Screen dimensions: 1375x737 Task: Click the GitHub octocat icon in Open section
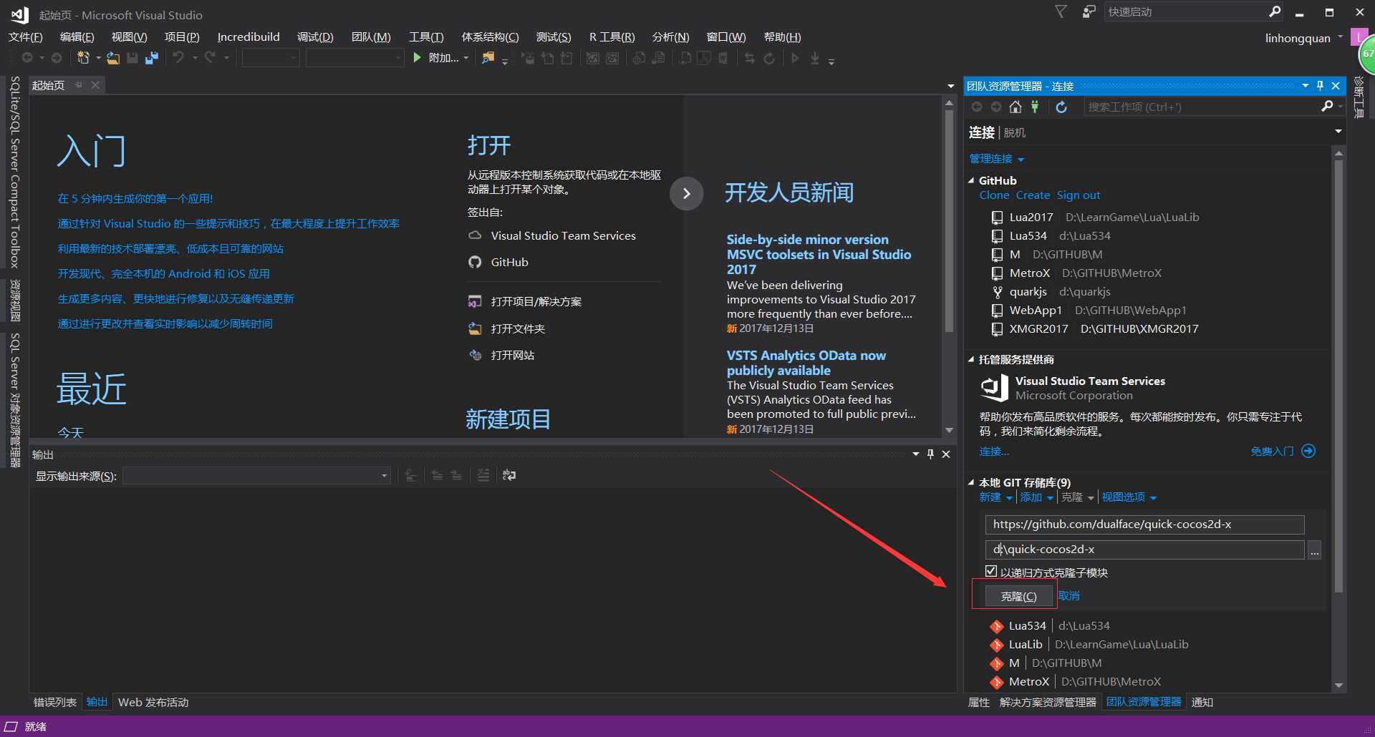click(x=475, y=263)
